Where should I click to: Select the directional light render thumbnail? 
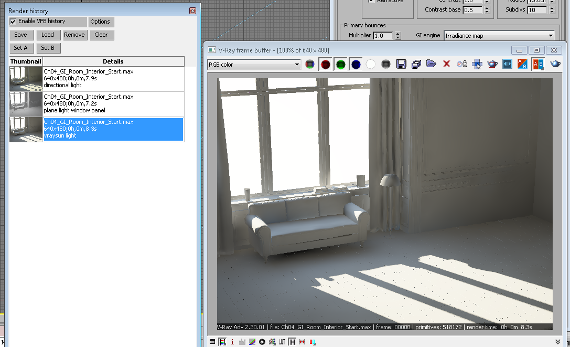(26, 79)
